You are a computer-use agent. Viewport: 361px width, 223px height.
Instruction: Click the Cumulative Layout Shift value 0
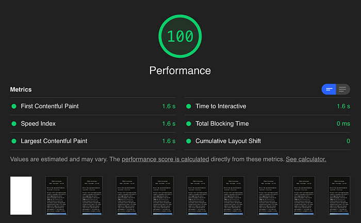[x=348, y=141]
